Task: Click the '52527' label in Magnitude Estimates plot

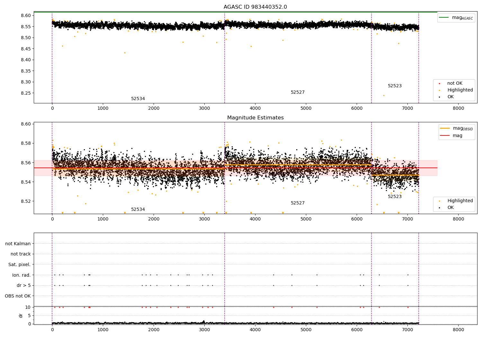Action: 298,203
